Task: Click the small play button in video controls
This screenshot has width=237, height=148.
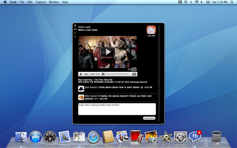Action: tap(81, 74)
